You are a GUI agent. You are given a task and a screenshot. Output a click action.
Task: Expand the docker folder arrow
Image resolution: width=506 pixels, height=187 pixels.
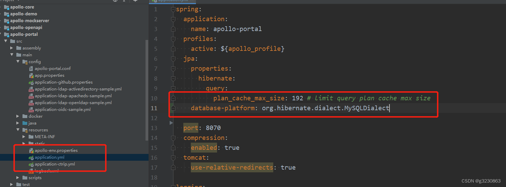pos(18,116)
